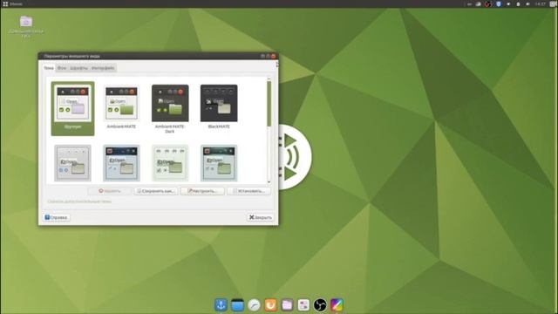558x314 pixels.
Task: Click the theme list scroll down arrow
Action: [269, 182]
